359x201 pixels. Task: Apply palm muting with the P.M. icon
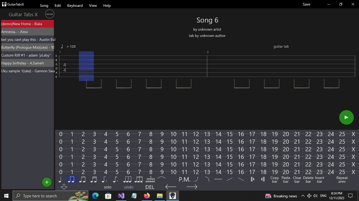[184, 180]
